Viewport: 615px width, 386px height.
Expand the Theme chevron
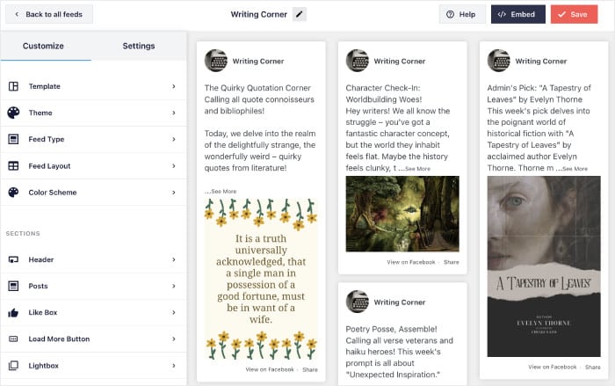pyautogui.click(x=174, y=113)
